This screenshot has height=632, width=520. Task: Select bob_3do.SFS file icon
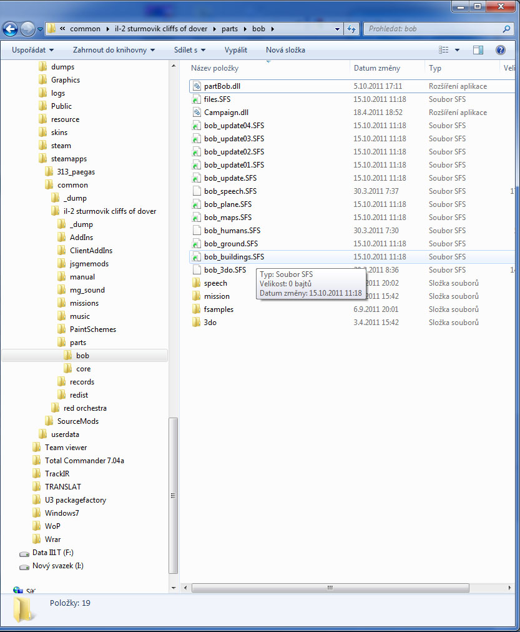(x=197, y=269)
